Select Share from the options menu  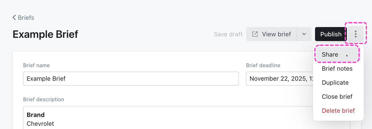(x=330, y=55)
